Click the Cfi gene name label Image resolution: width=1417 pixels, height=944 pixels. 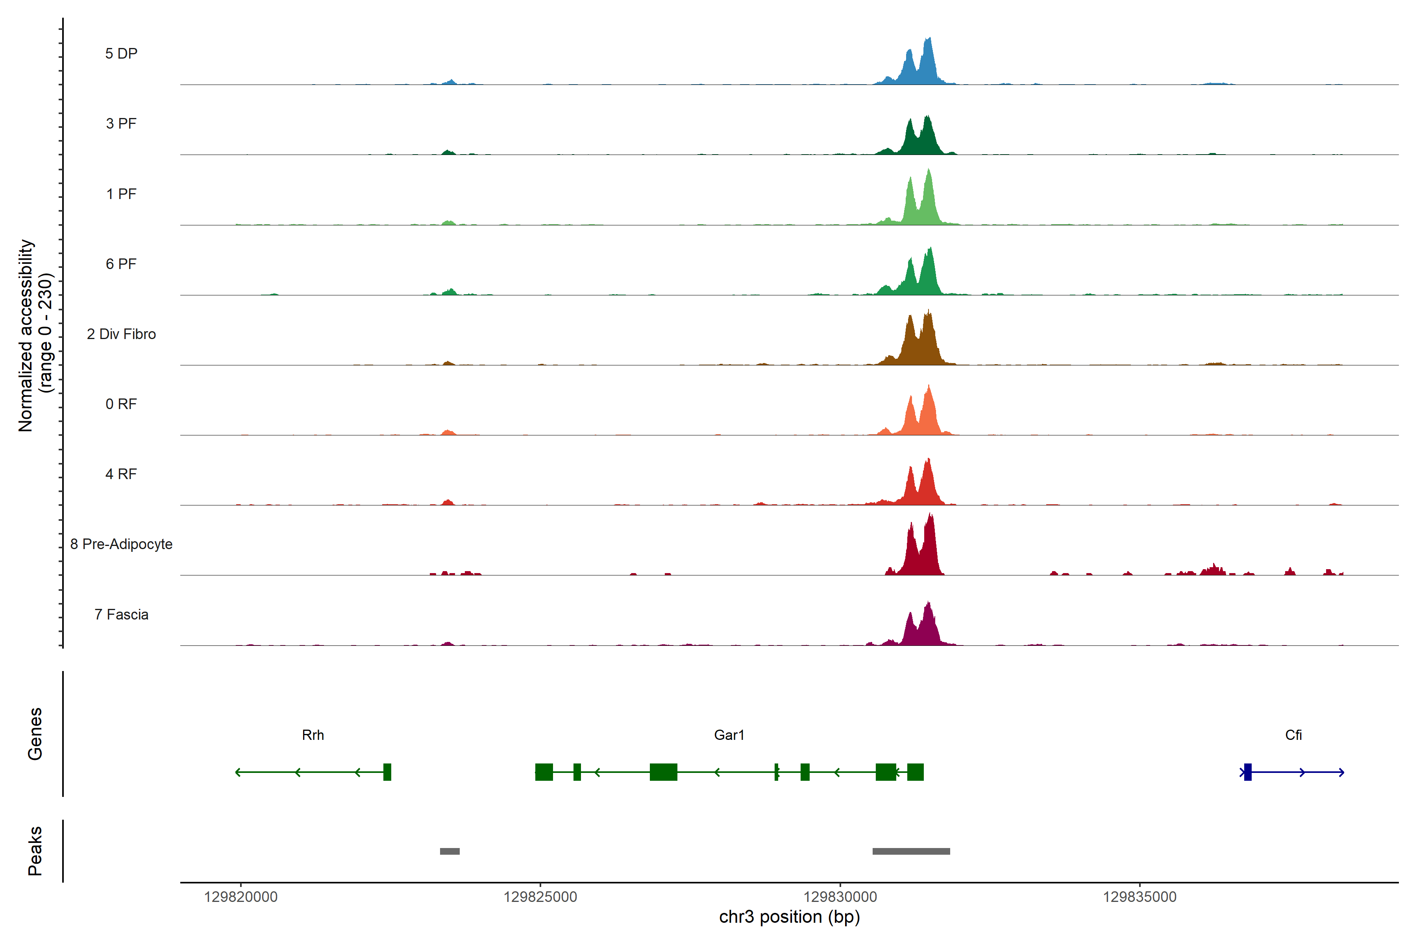tap(1293, 735)
